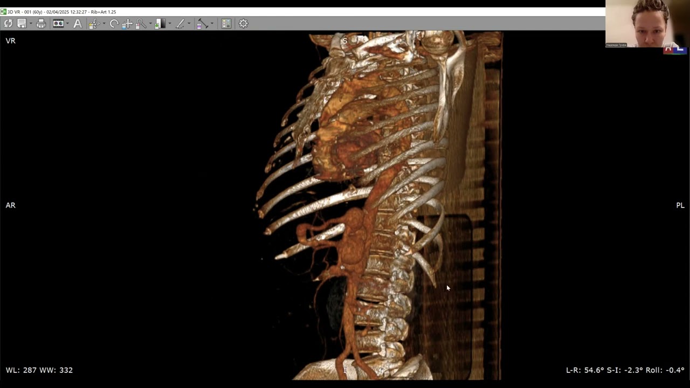
Task: Click the filmstrip capture icon in the toolbar
Action: click(x=58, y=24)
